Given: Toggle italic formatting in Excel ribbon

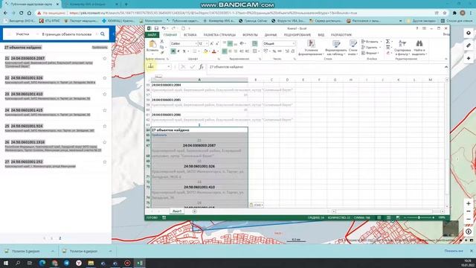Looking at the screenshot, I should point(178,51).
